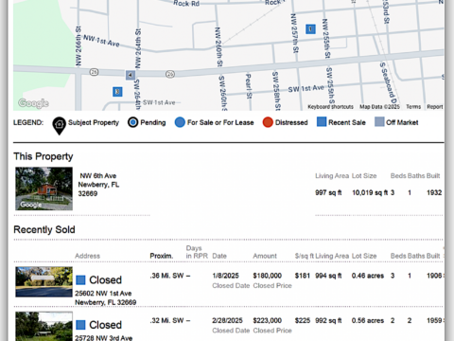Click blue status square beside 25602 NW 1st Ave
This screenshot has width=454, height=341.
pyautogui.click(x=80, y=279)
